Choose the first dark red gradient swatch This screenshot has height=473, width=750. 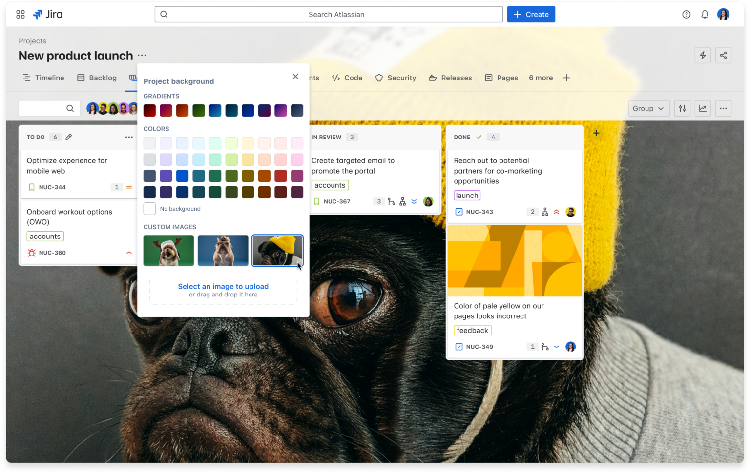149,111
